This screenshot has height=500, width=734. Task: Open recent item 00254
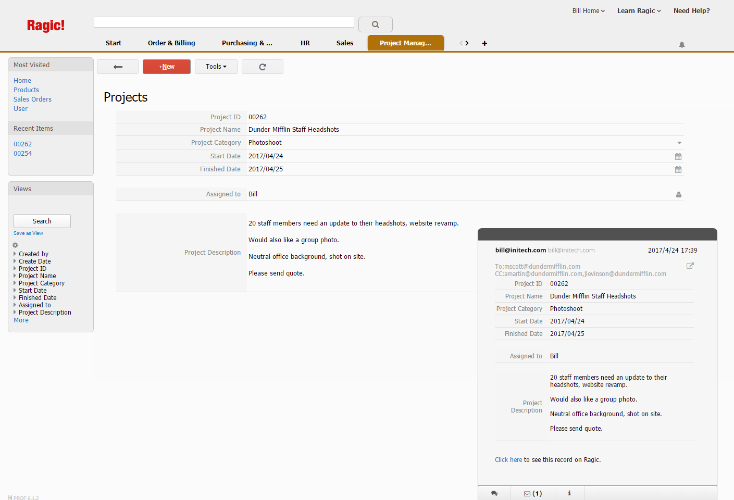point(23,154)
